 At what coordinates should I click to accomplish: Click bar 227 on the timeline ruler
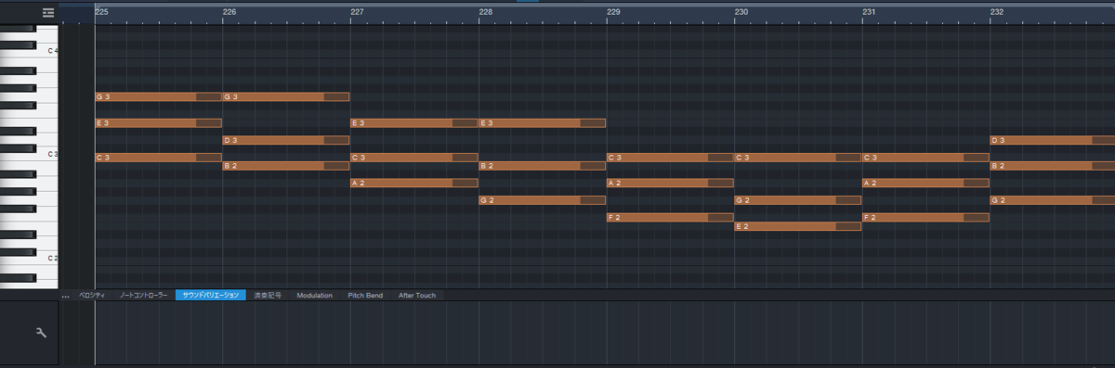(x=357, y=12)
